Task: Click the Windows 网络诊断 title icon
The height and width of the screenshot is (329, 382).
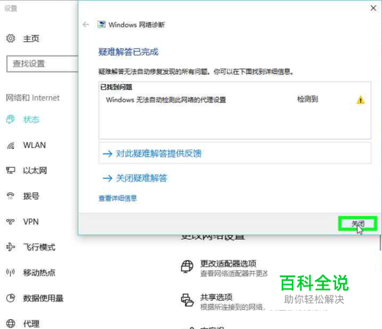Action: [102, 24]
